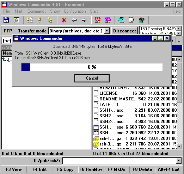Click the LATE.. file icon
Viewport: 184px width, 174px height.
coord(96,105)
